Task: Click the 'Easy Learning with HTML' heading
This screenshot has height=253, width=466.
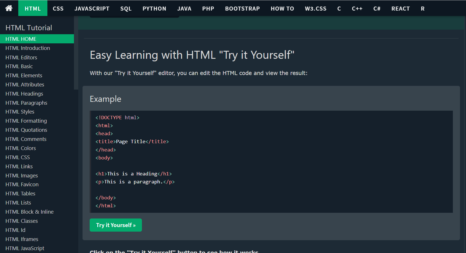Action: (x=192, y=55)
